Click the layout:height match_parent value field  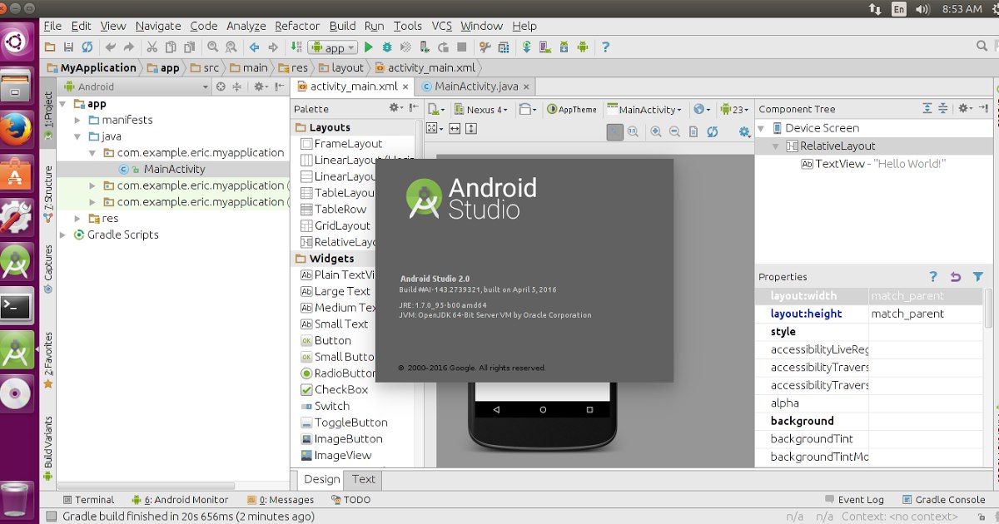(925, 314)
